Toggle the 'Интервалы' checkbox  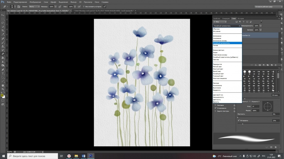pyautogui.click(x=239, y=121)
